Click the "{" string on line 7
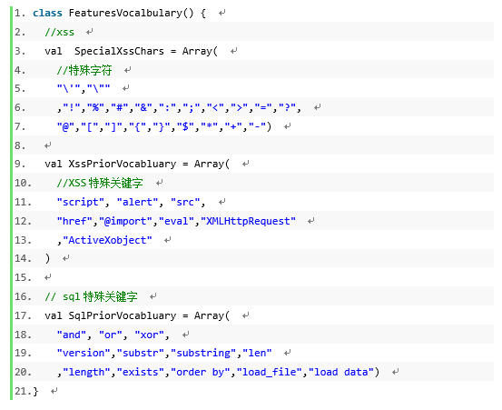This screenshot has height=410, width=502. tap(137, 126)
